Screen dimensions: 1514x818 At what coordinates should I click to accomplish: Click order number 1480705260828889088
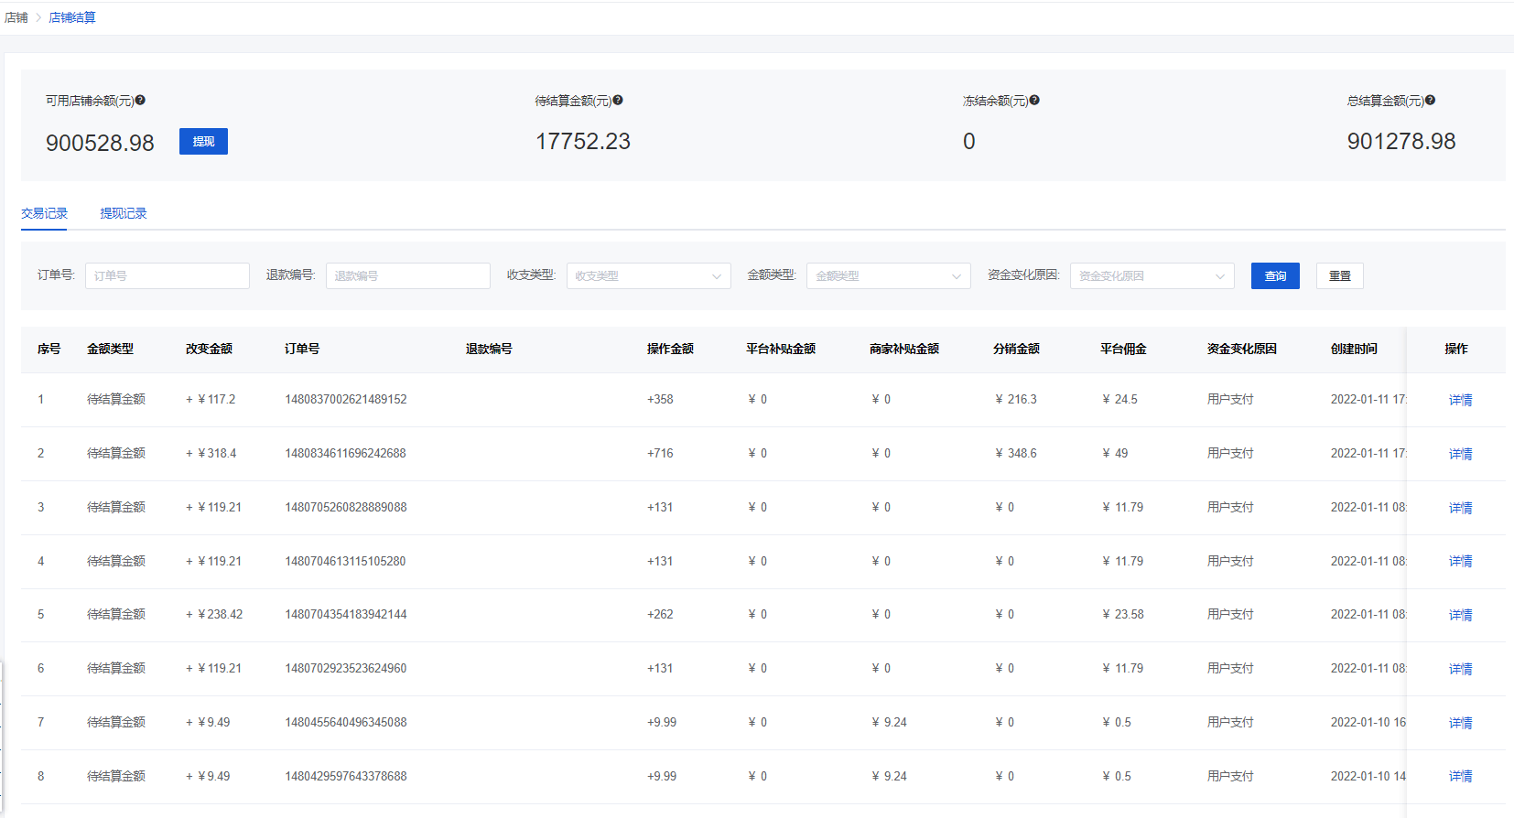tap(346, 507)
